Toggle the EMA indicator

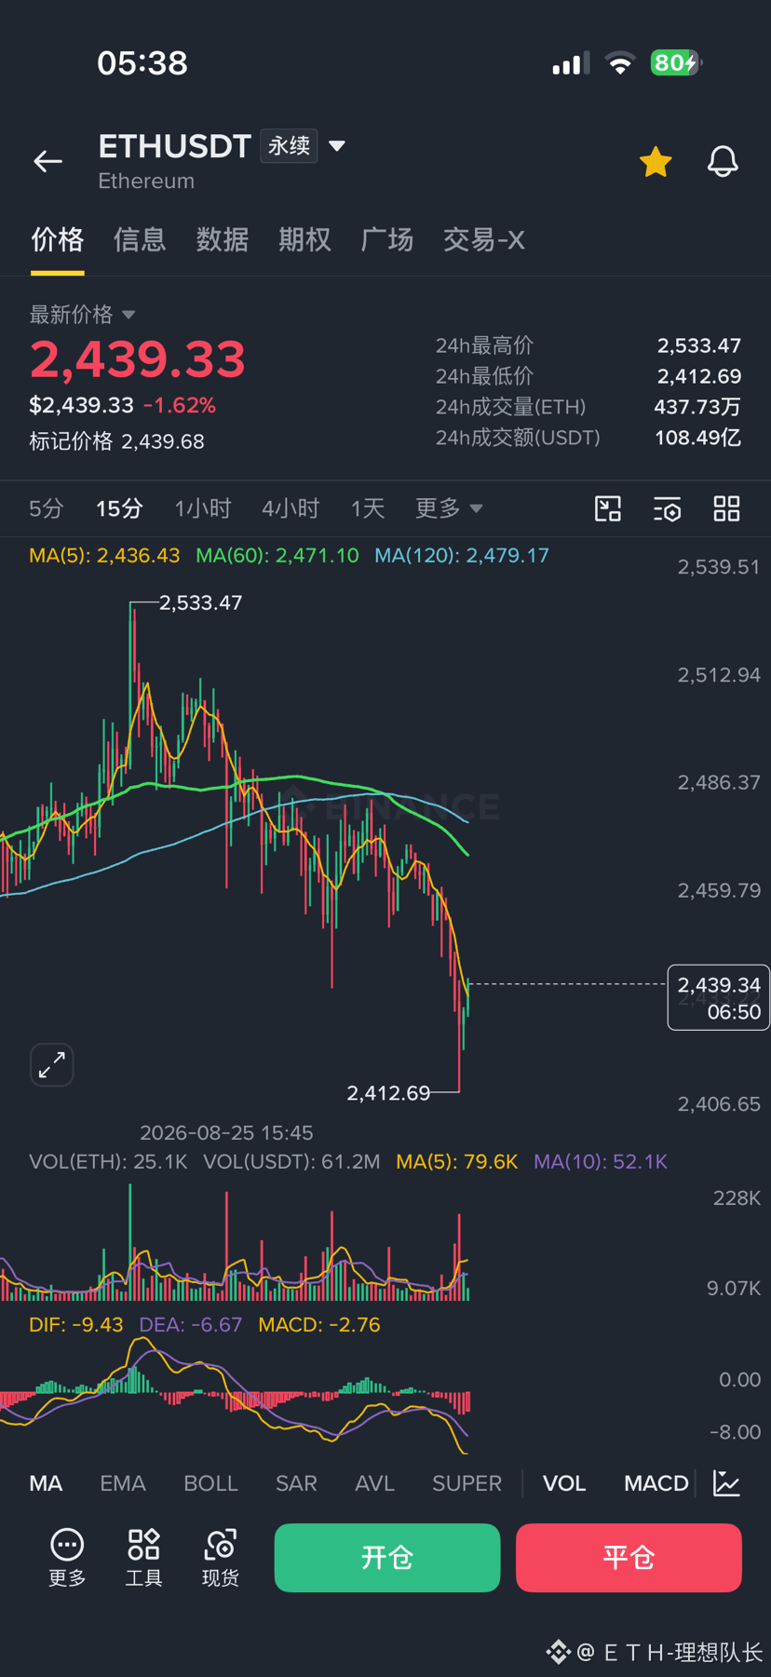tap(123, 1483)
